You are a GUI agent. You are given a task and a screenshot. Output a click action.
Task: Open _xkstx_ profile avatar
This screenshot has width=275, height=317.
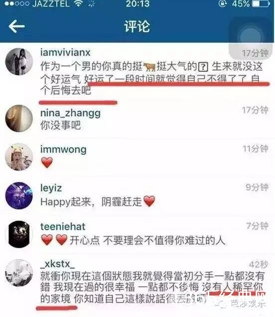[x=19, y=273]
